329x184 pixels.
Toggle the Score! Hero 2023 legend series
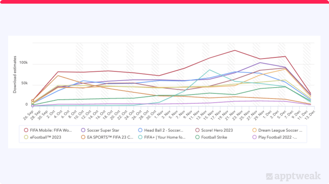[x=214, y=130]
